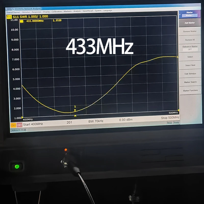Open the Trace/Channel menu
Screen dimensions: 204x204
click(13, 12)
